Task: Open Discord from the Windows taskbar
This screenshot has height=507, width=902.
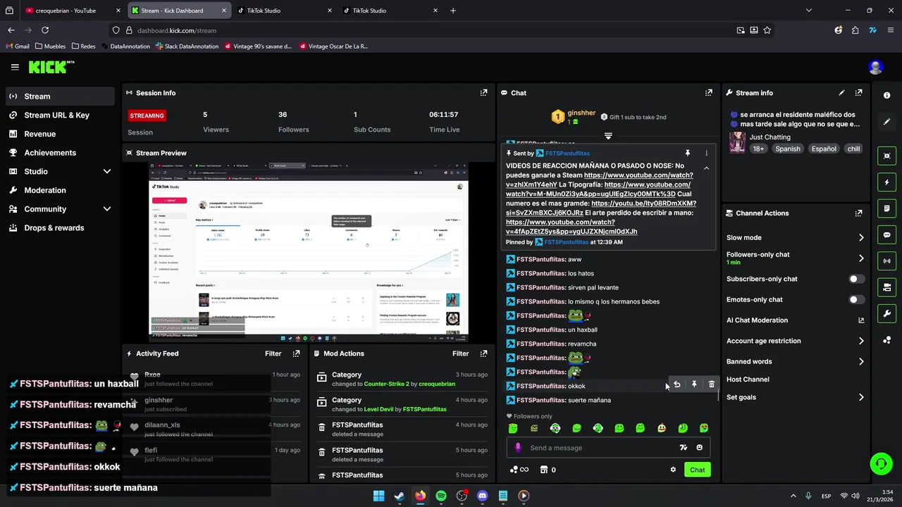Action: click(x=482, y=496)
